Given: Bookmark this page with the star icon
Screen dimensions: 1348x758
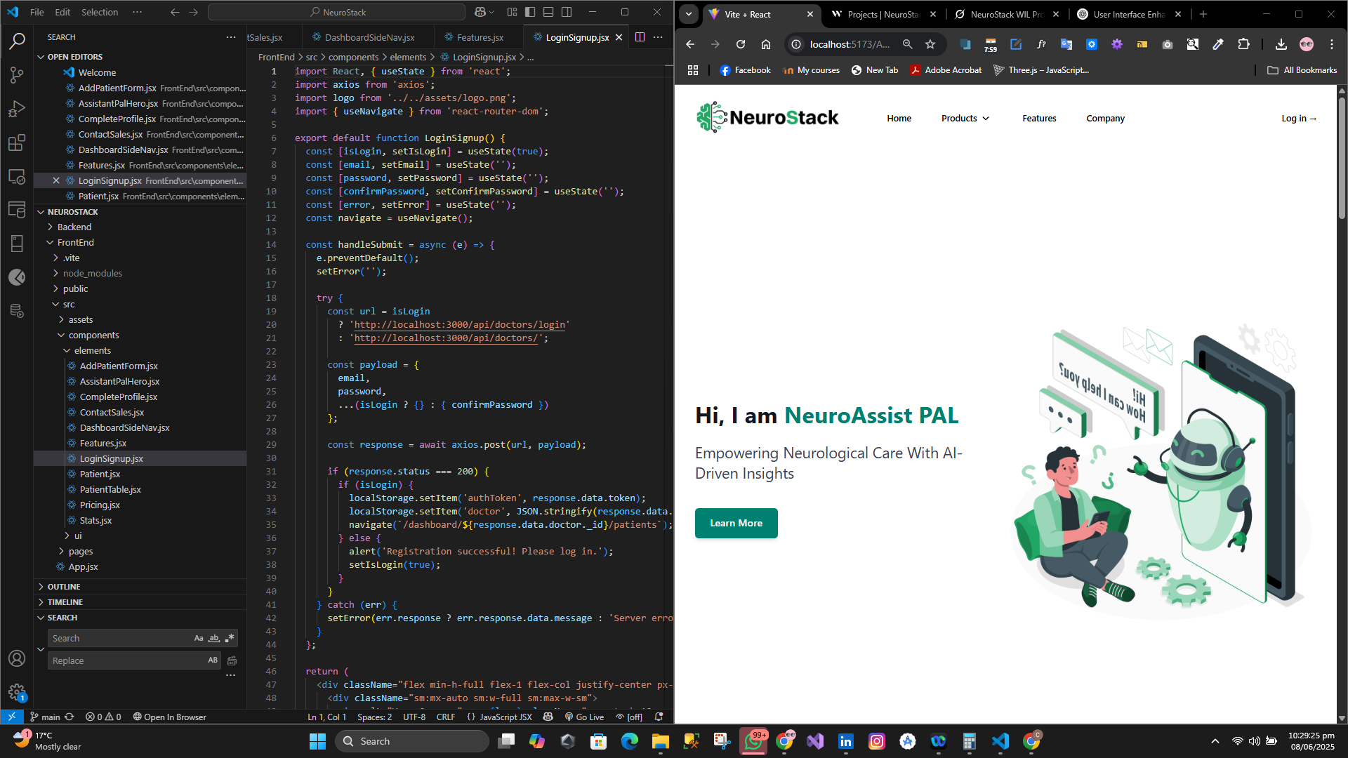Looking at the screenshot, I should [x=930, y=44].
